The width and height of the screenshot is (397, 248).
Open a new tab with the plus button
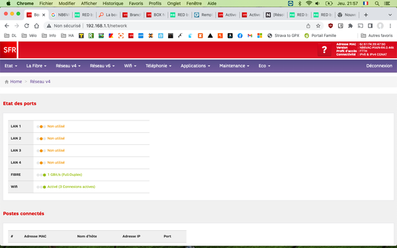(366, 15)
